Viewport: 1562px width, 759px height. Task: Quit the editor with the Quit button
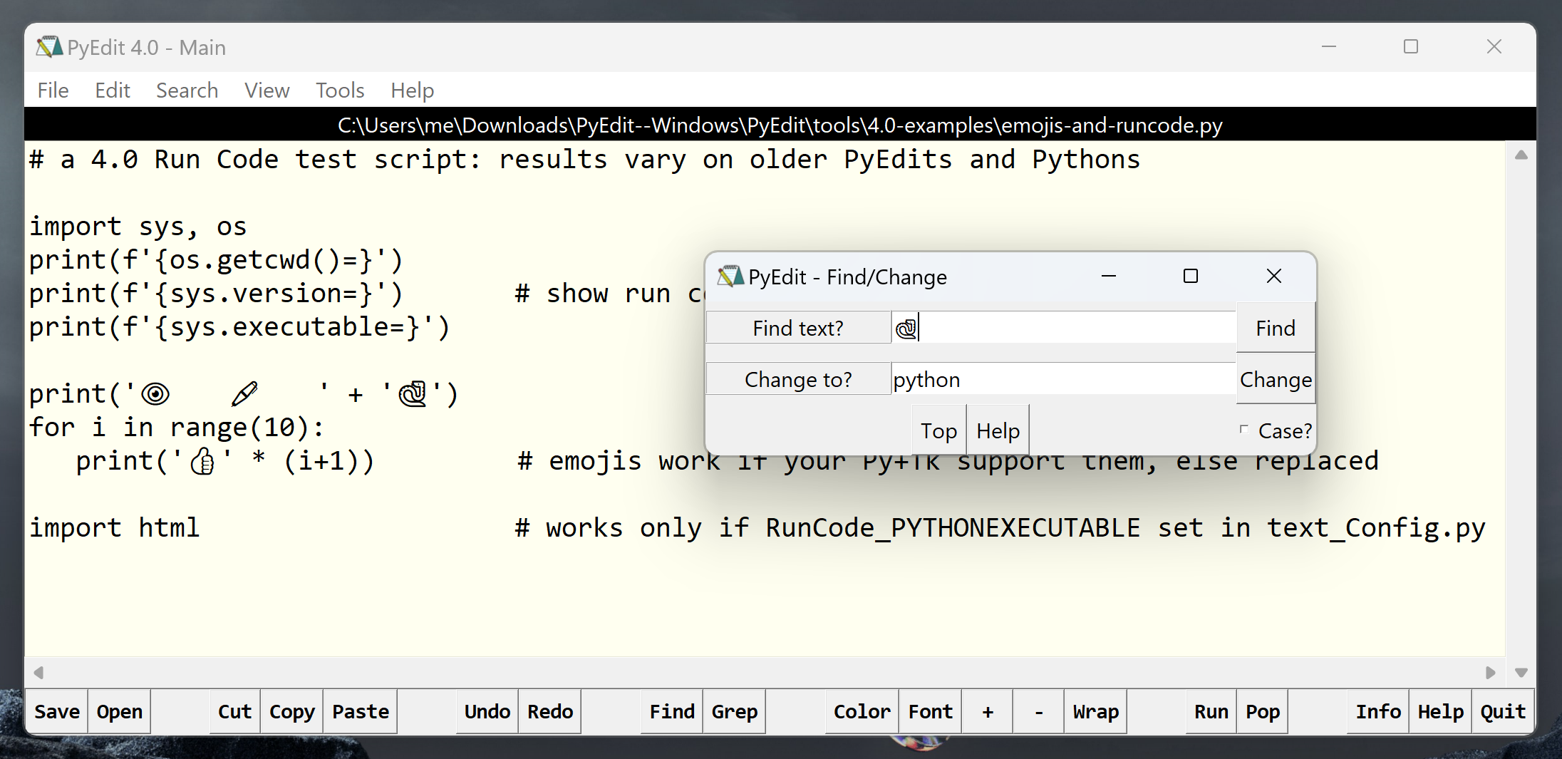point(1504,711)
